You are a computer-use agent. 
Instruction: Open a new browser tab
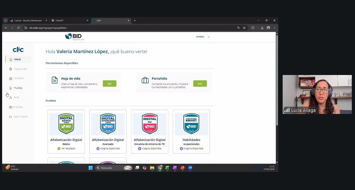click(135, 21)
